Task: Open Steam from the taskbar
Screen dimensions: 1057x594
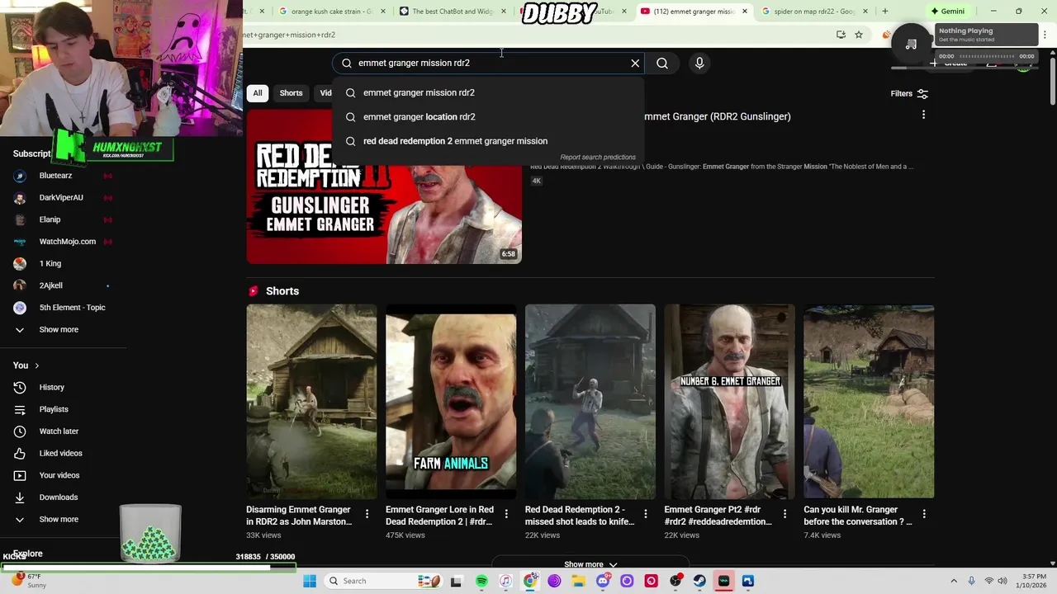Action: 699,581
